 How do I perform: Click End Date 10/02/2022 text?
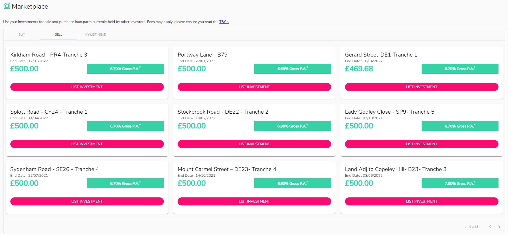(196, 118)
